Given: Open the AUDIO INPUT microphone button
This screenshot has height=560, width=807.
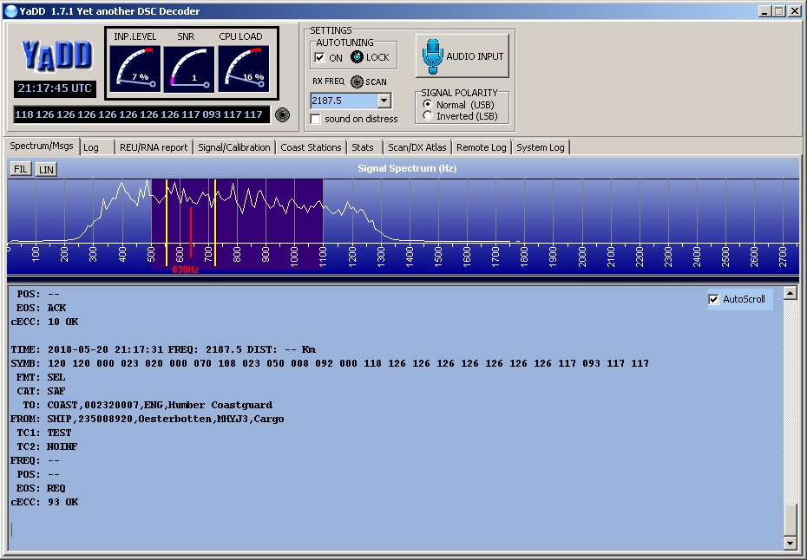Looking at the screenshot, I should click(463, 56).
